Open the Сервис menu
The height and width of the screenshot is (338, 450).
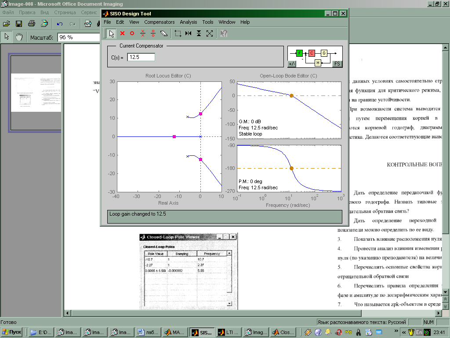89,12
